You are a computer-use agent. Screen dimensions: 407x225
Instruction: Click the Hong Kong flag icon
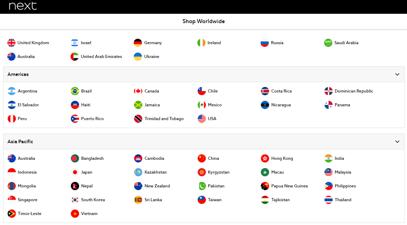pyautogui.click(x=265, y=158)
